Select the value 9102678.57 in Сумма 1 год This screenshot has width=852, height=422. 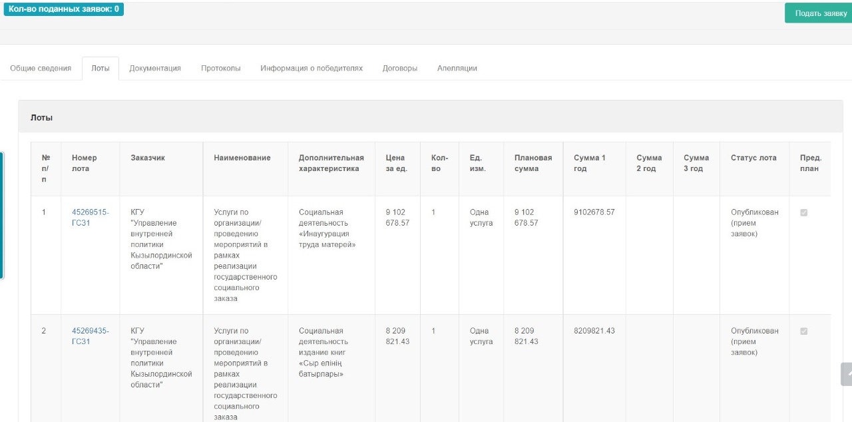[x=594, y=212]
